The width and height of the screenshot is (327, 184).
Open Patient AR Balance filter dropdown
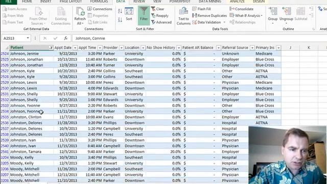[218, 48]
